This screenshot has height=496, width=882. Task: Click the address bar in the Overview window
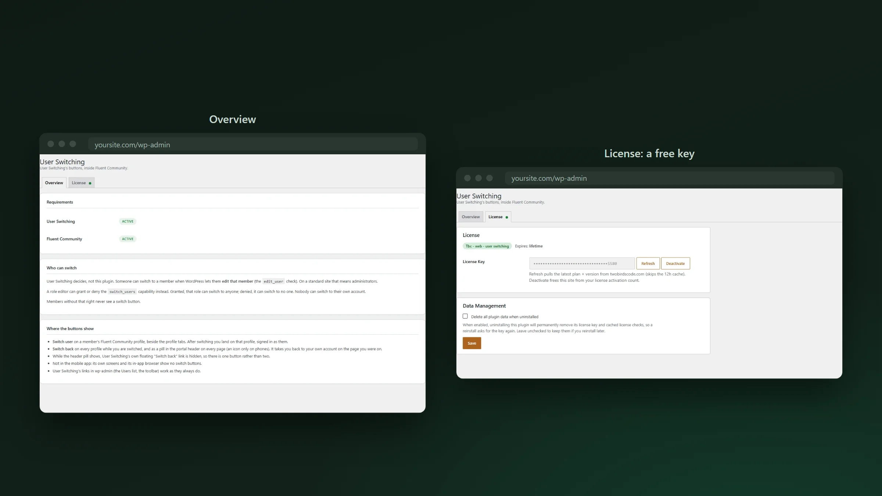[x=253, y=144]
